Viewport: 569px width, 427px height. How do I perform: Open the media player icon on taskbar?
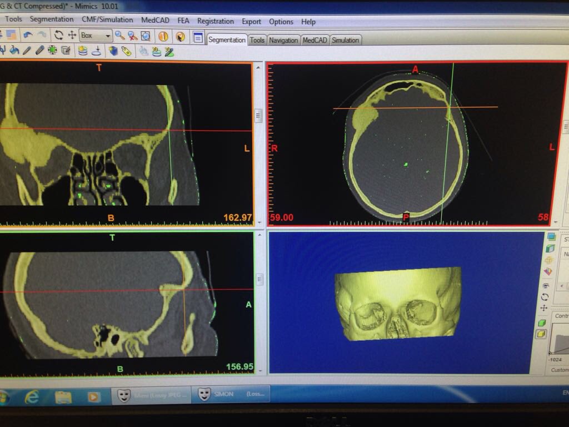pos(93,397)
